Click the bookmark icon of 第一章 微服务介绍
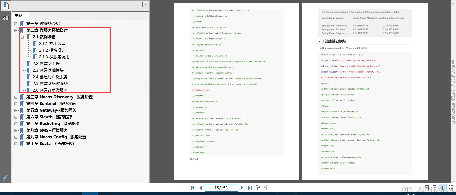This screenshot has height=195, width=456. (22, 24)
